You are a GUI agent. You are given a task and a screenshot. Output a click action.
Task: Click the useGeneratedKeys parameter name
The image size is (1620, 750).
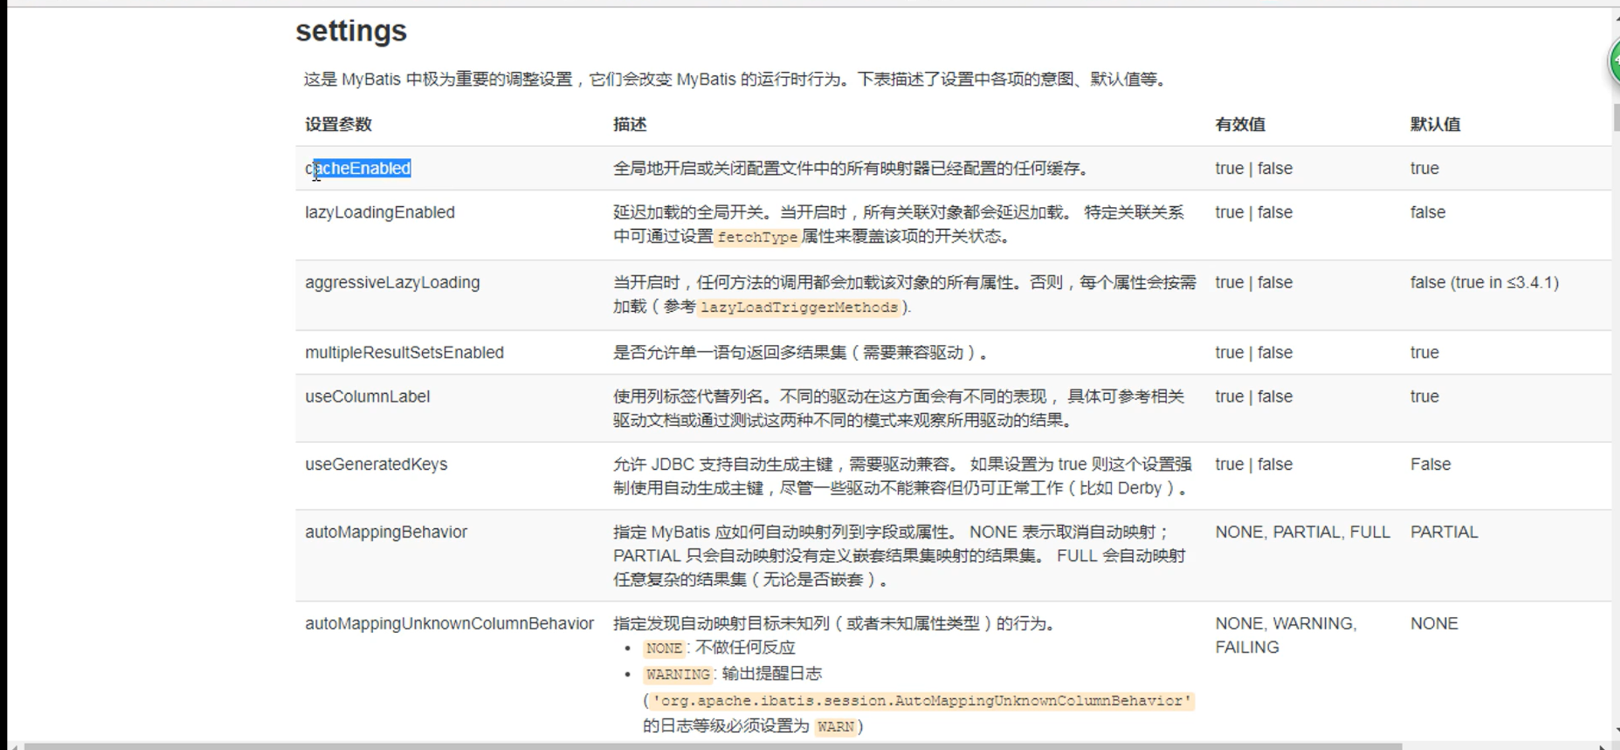(x=376, y=464)
